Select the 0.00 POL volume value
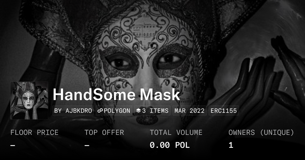 170,145
